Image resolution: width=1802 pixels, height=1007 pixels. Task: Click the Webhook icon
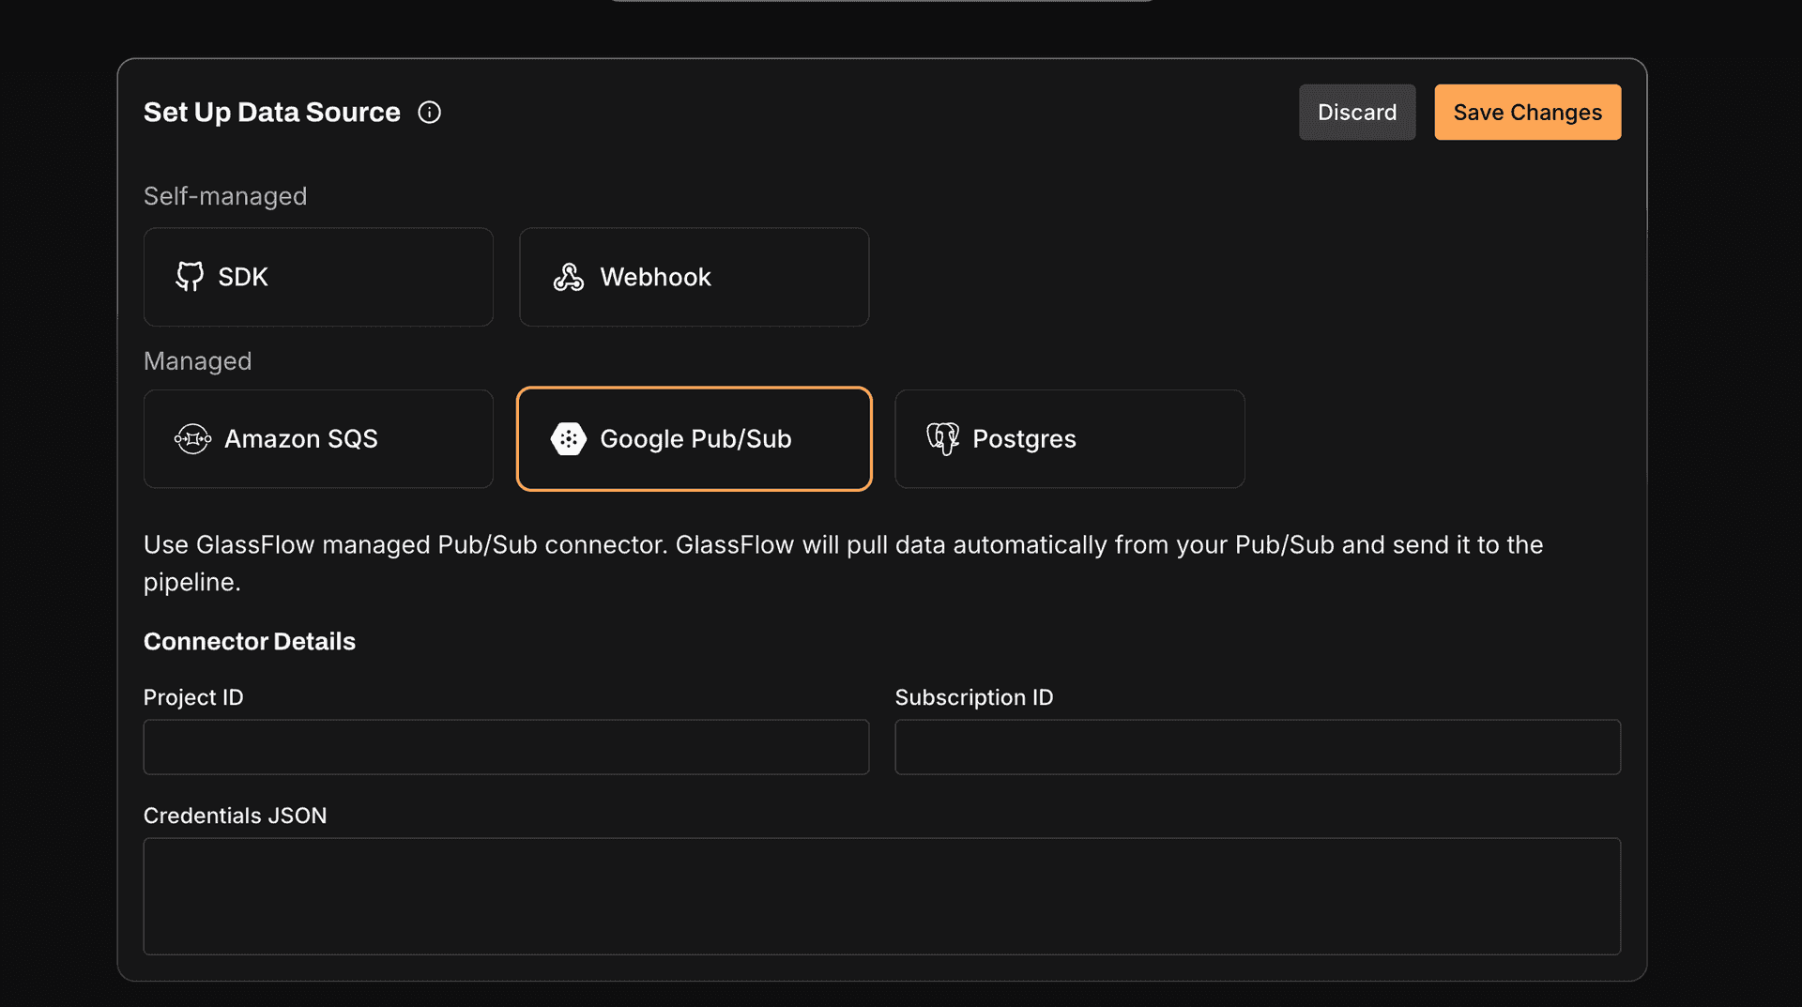[x=568, y=277]
